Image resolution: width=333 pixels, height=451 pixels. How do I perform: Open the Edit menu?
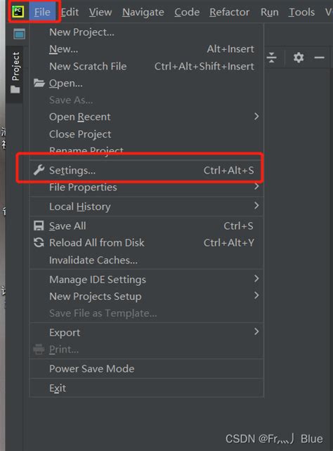(x=70, y=12)
